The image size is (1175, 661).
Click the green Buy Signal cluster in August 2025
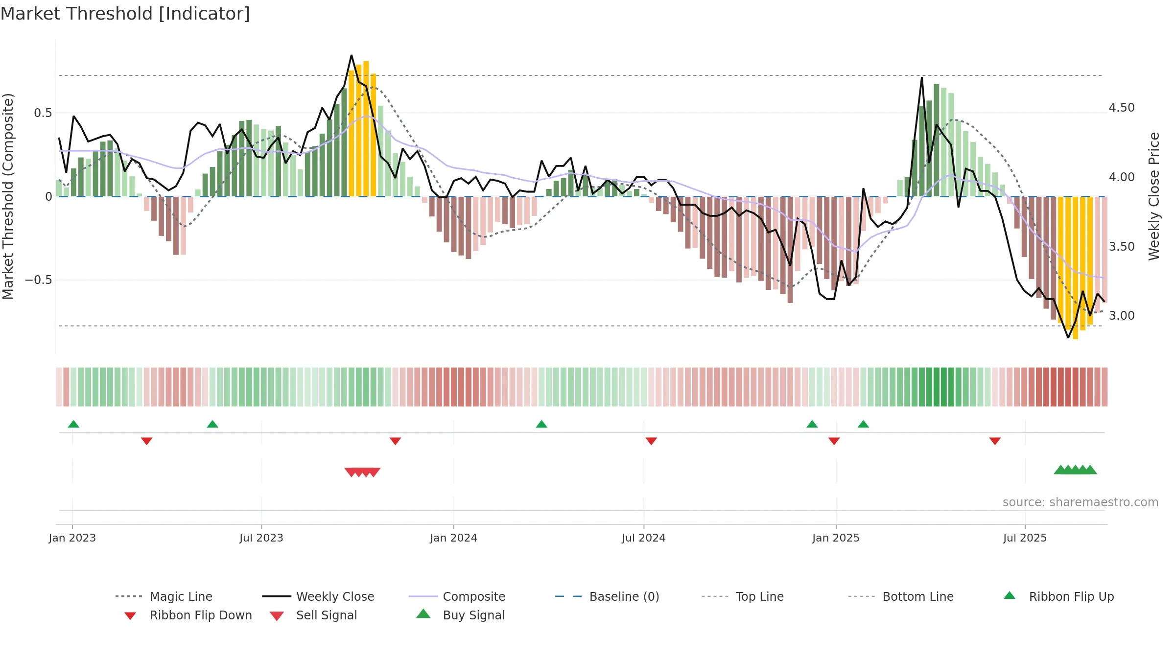pos(1076,470)
